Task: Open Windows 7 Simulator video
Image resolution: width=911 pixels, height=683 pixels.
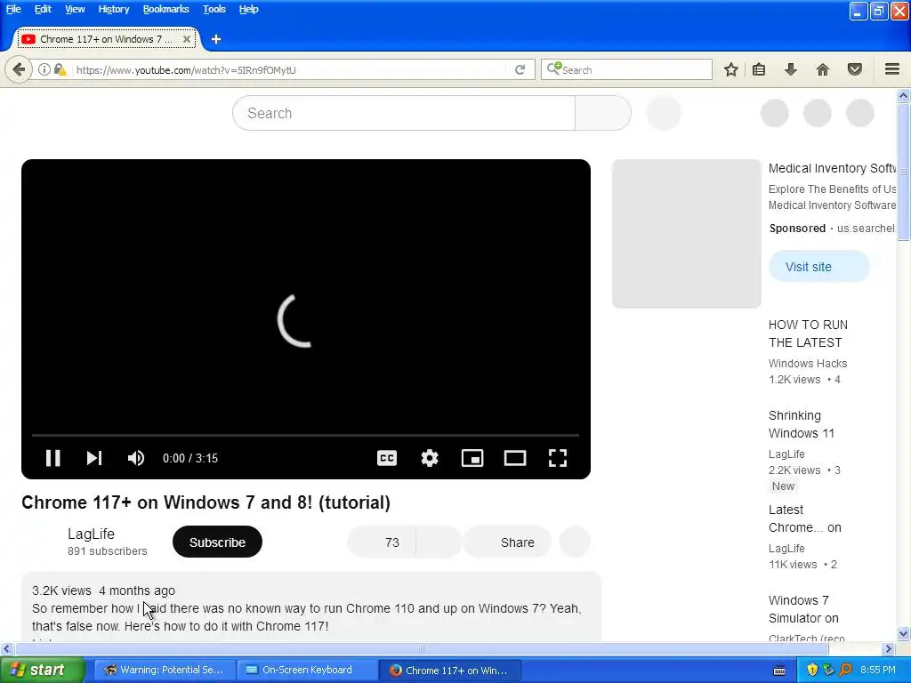Action: 803,609
